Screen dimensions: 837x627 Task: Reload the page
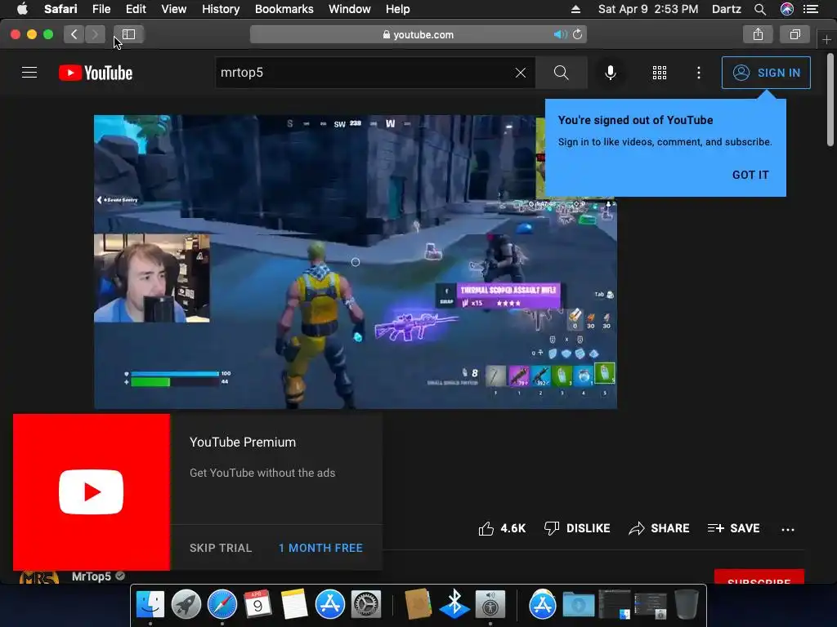[578, 34]
